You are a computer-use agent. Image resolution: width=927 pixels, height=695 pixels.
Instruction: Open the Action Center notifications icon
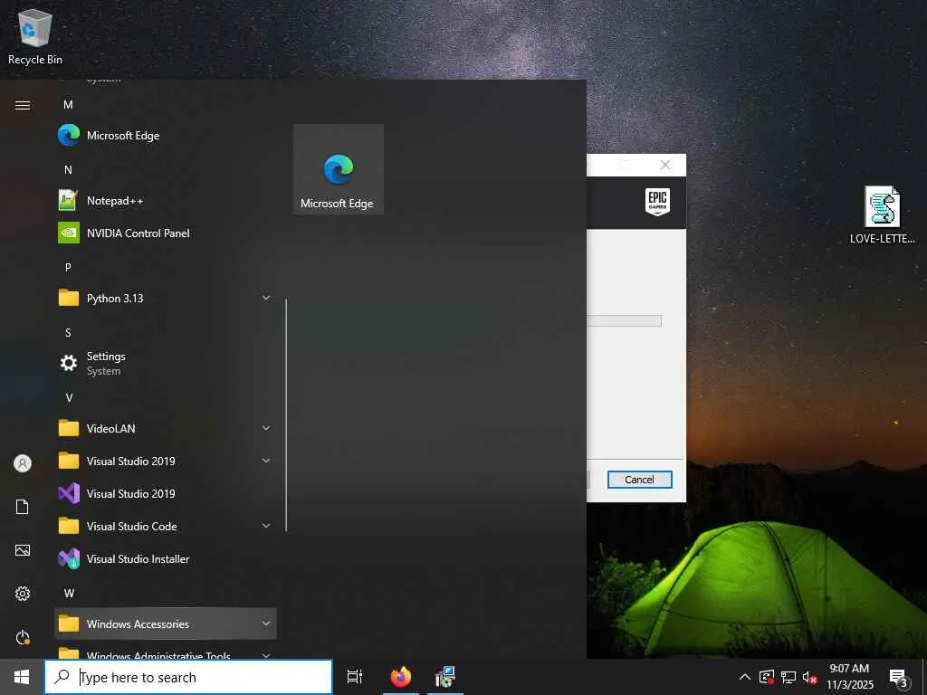coord(899,677)
